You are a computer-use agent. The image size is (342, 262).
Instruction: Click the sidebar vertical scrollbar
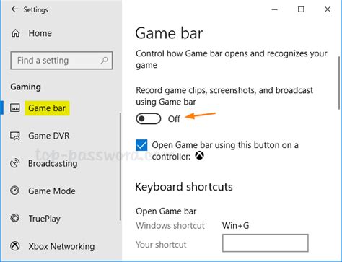(120, 167)
